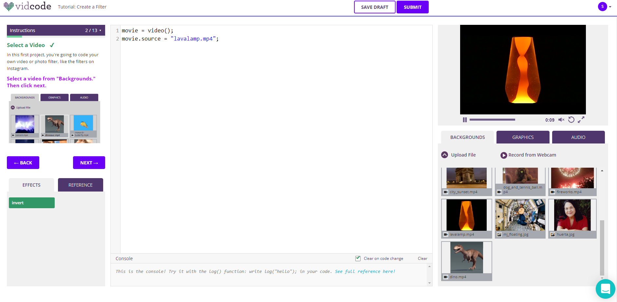Switch to the Audio tab
This screenshot has height=302, width=617.
click(x=578, y=137)
